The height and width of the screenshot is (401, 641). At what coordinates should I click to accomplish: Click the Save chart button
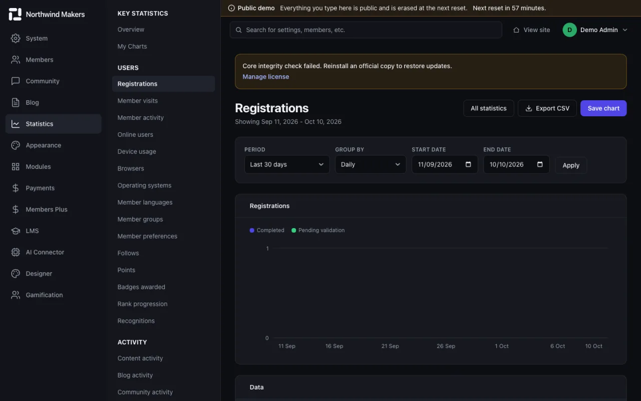click(603, 108)
